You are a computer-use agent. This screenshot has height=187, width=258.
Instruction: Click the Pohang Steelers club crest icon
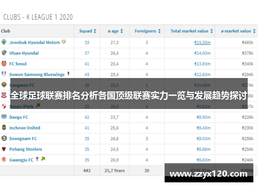click(4, 149)
